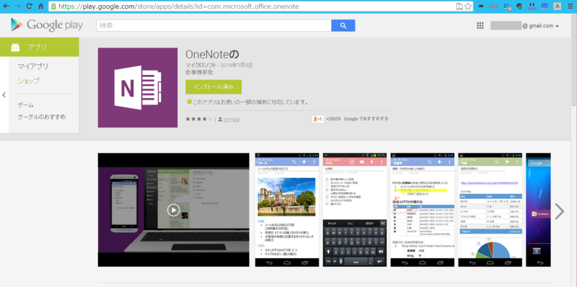
Task: Open the round 'a' extension icon
Action: pyautogui.click(x=532, y=6)
